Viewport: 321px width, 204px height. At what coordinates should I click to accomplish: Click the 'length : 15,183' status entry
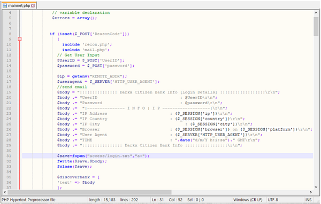pos(102,200)
